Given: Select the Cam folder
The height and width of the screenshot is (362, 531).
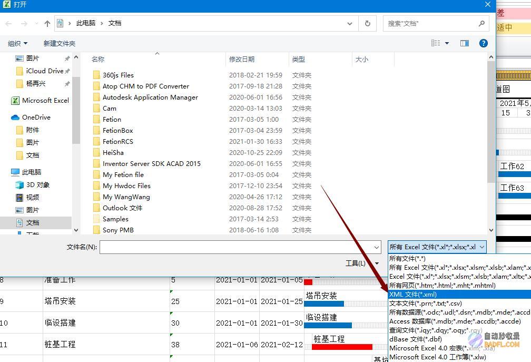Looking at the screenshot, I should [x=110, y=109].
